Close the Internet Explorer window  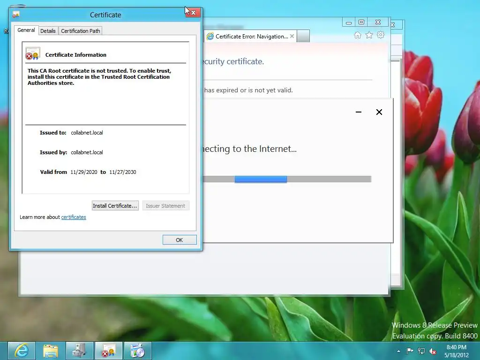coord(378,22)
